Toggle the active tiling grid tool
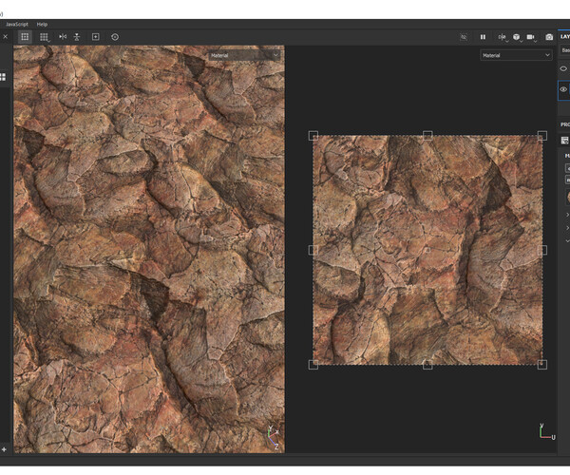570x475 pixels. click(x=25, y=37)
